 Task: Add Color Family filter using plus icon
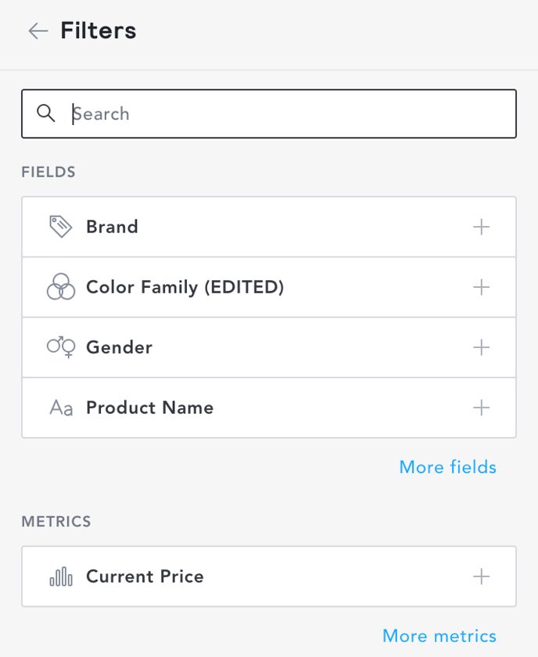(x=482, y=287)
